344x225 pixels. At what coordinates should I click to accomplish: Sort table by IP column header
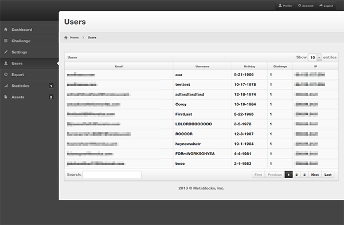[315, 66]
